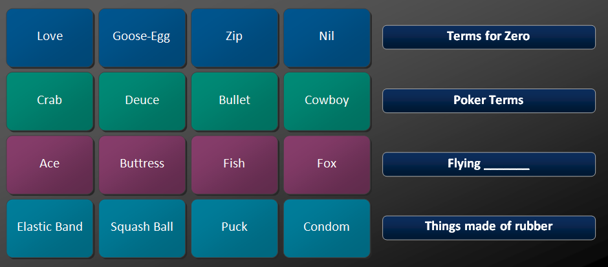
Task: Choose the Bullet tile
Action: 234,101
